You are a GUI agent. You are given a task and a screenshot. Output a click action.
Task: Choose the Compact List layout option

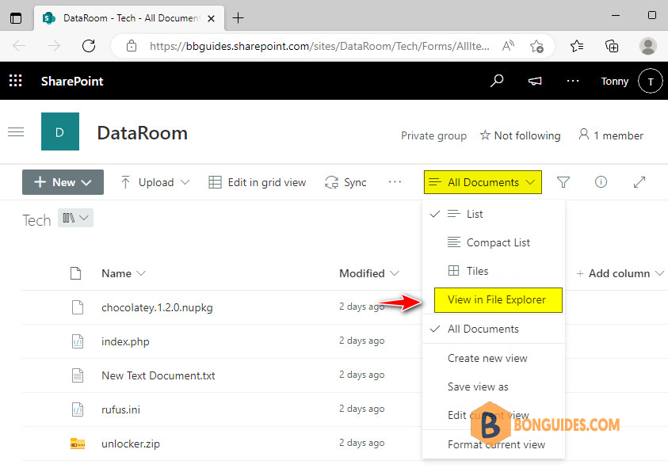point(494,242)
